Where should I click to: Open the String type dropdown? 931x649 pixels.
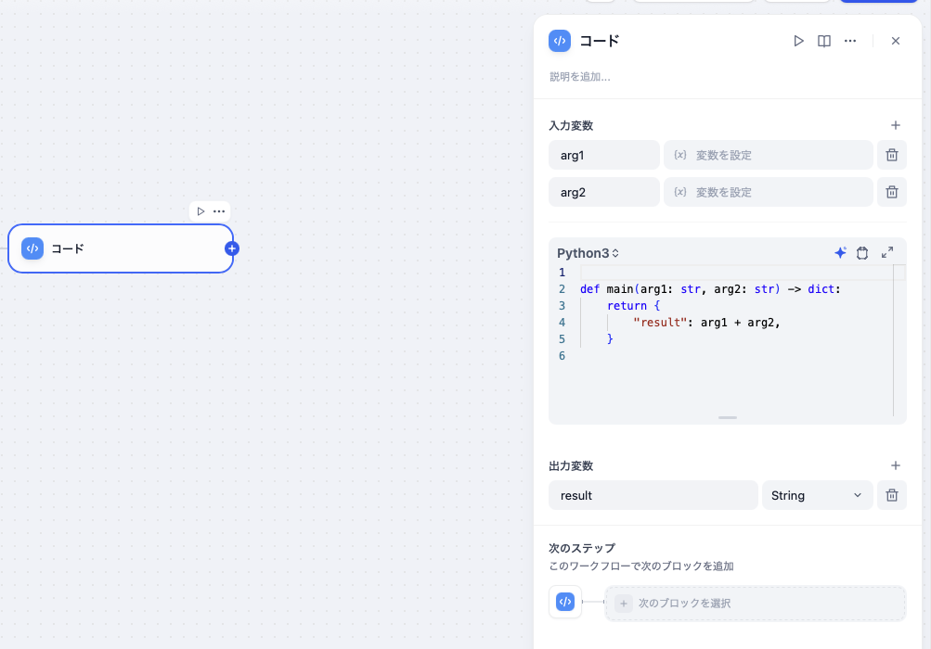pos(817,495)
